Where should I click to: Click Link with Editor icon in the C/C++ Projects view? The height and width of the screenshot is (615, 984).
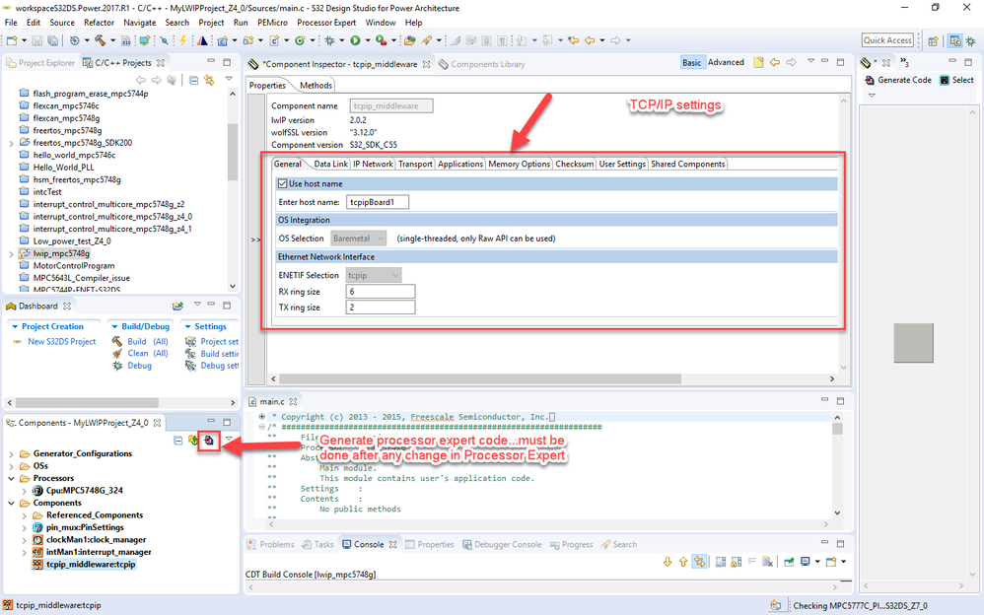209,81
